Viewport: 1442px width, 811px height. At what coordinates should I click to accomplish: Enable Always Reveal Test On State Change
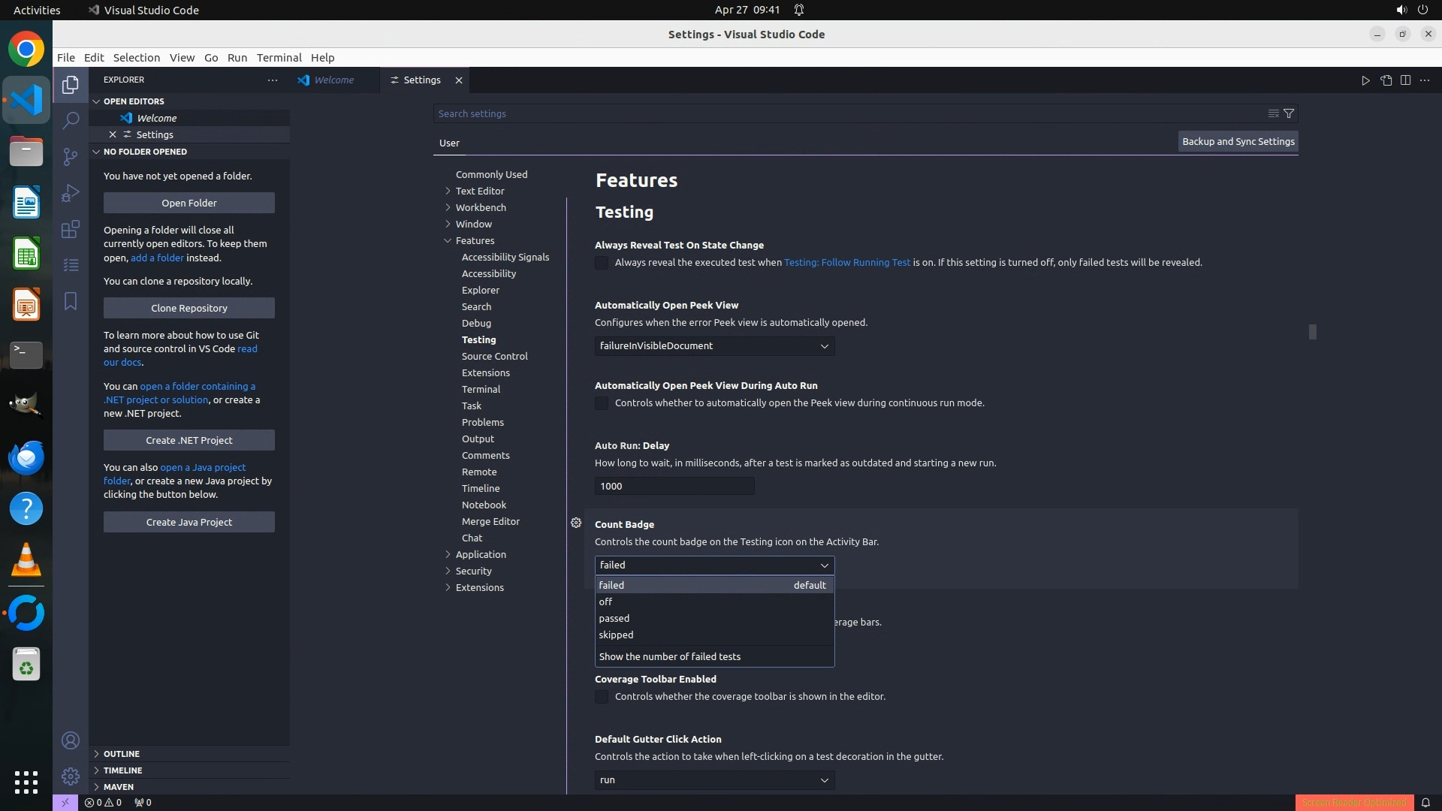pyautogui.click(x=602, y=263)
